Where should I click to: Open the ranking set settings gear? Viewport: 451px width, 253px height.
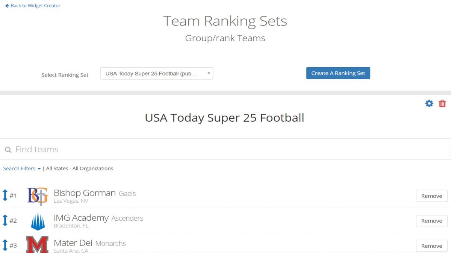(x=429, y=103)
